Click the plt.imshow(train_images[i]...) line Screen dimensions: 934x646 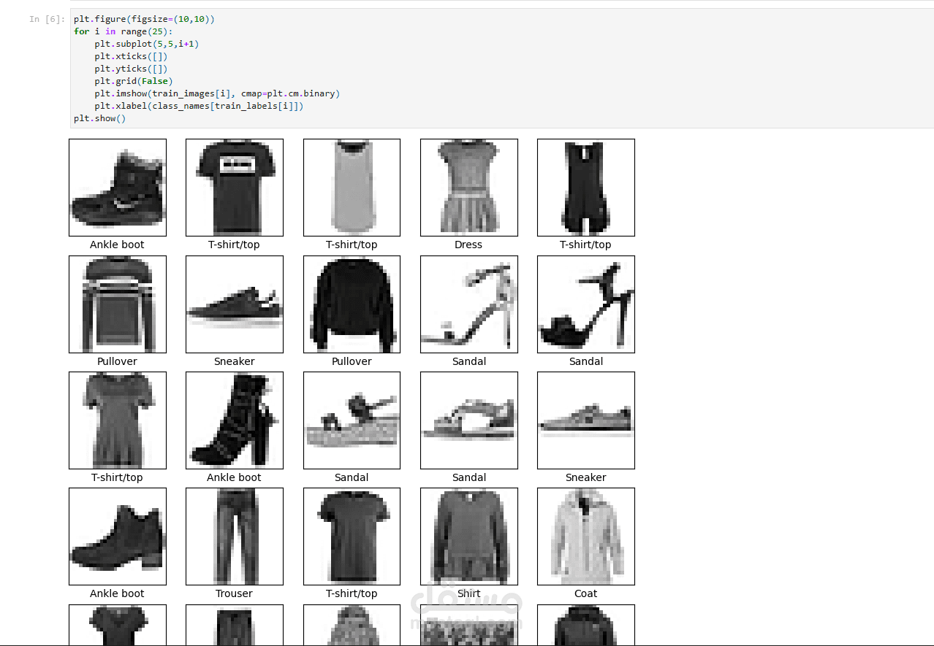point(217,93)
